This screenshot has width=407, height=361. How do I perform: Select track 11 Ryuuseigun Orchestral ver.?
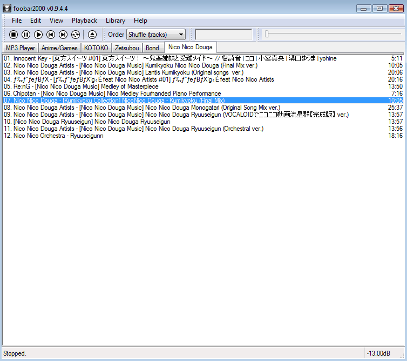pos(203,129)
